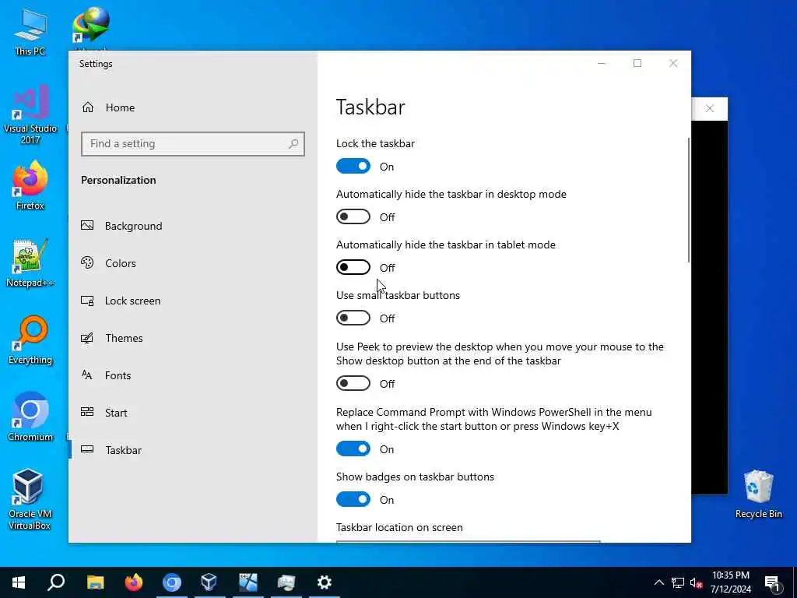Select the Chromium desktop shortcut
797x598 pixels.
pos(30,417)
